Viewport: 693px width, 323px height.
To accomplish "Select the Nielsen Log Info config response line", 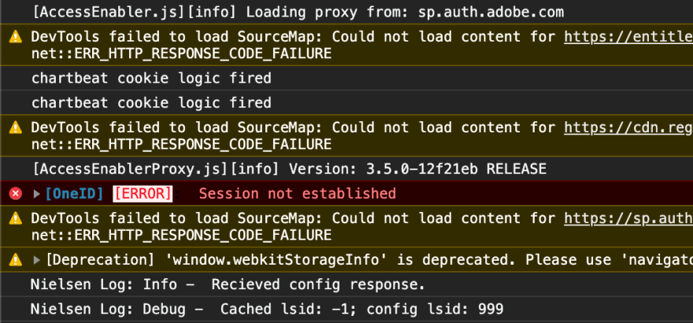I will (228, 284).
